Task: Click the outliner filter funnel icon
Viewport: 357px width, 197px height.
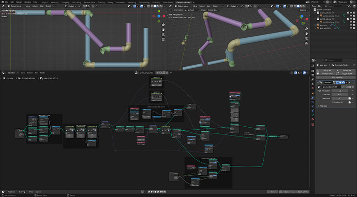Action: (x=349, y=6)
